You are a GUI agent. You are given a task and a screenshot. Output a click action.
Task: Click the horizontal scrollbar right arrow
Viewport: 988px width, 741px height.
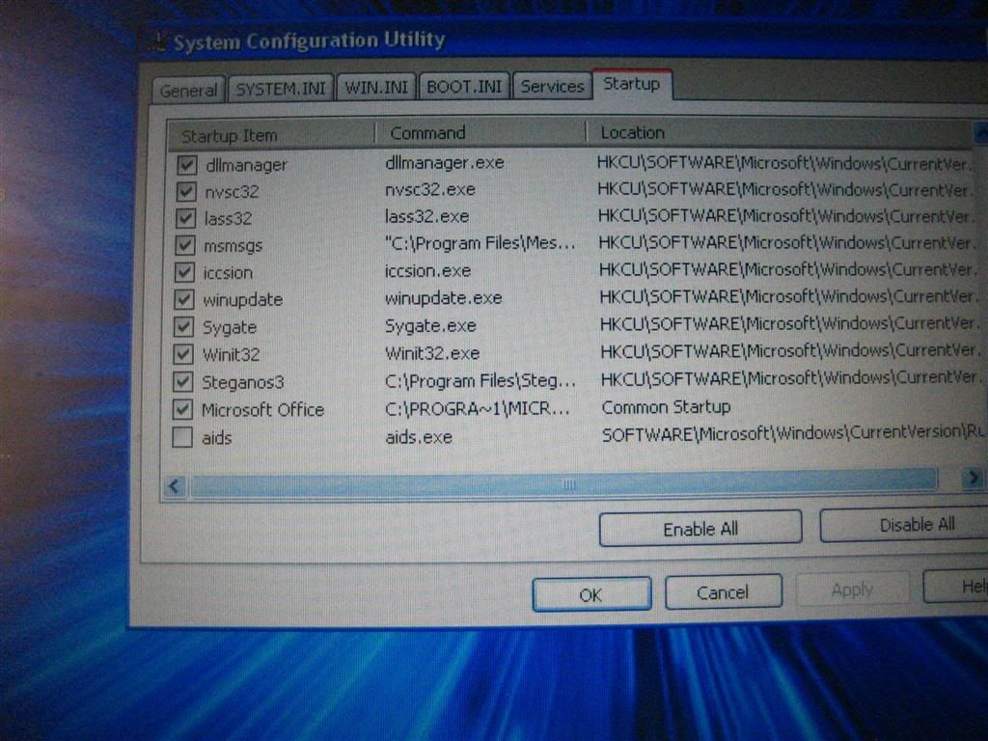971,479
